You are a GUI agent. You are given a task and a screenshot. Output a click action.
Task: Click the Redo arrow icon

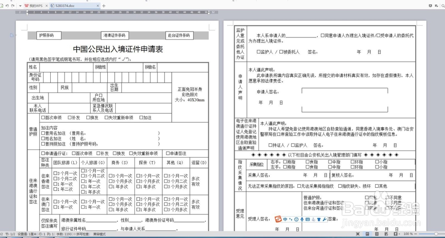tap(13, 6)
